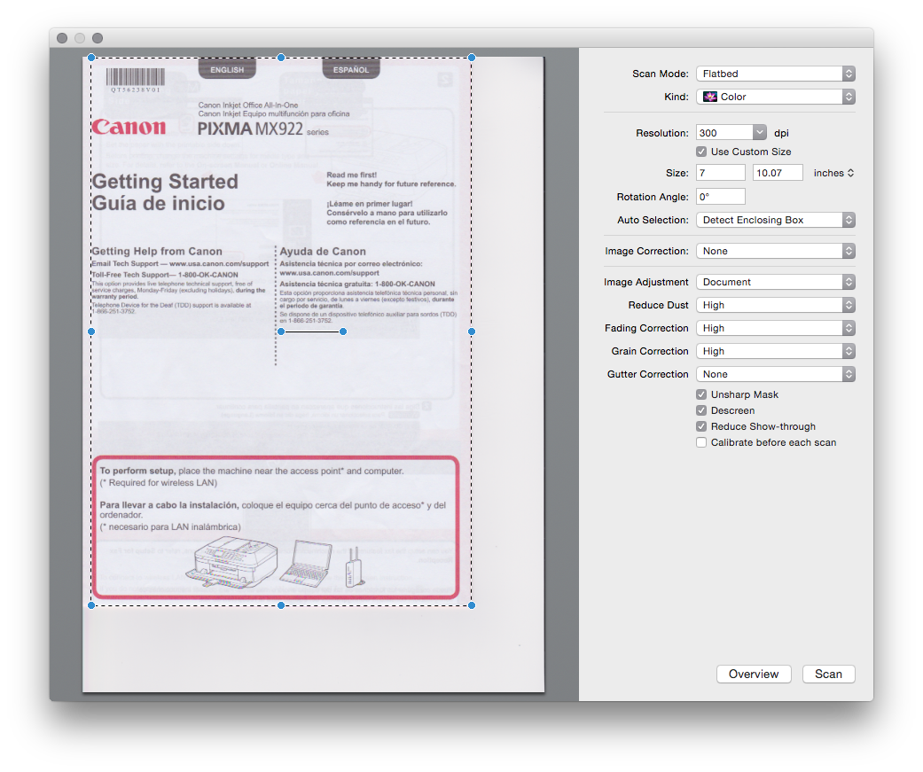Disable Reduce Show-through
This screenshot has height=772, width=923.
click(701, 426)
